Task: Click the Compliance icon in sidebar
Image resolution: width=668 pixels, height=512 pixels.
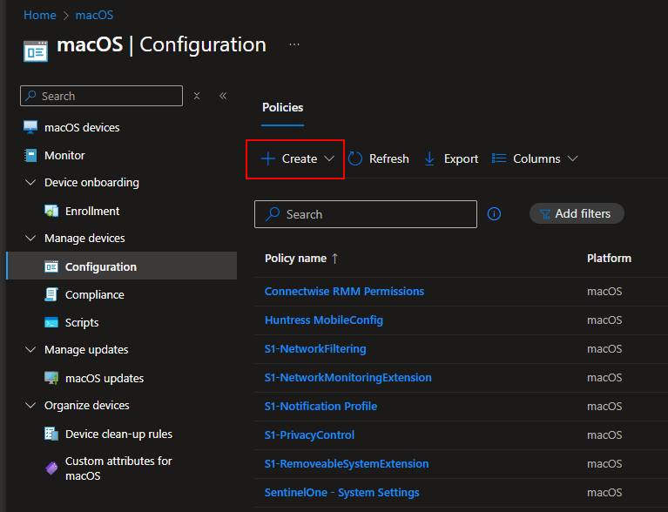Action: coord(51,295)
